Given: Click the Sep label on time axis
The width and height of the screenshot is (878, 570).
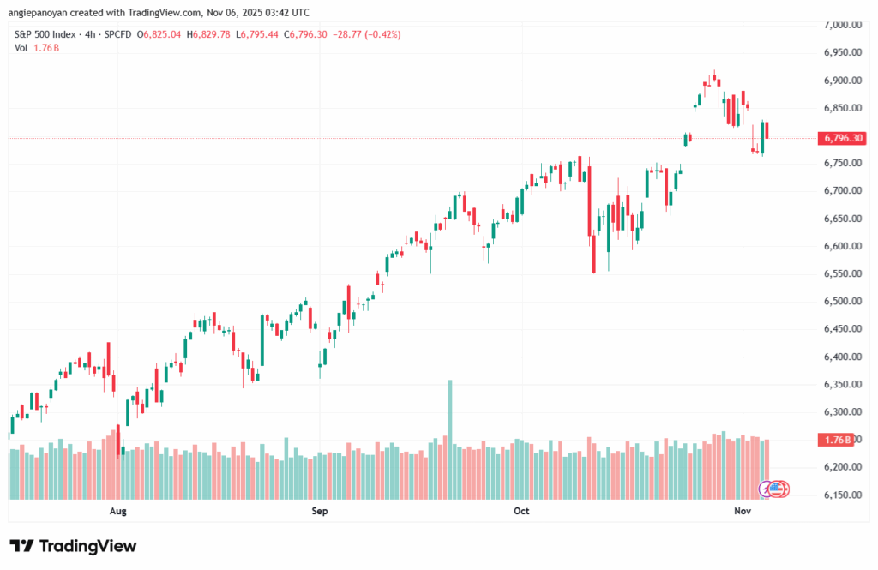Looking at the screenshot, I should (x=320, y=512).
